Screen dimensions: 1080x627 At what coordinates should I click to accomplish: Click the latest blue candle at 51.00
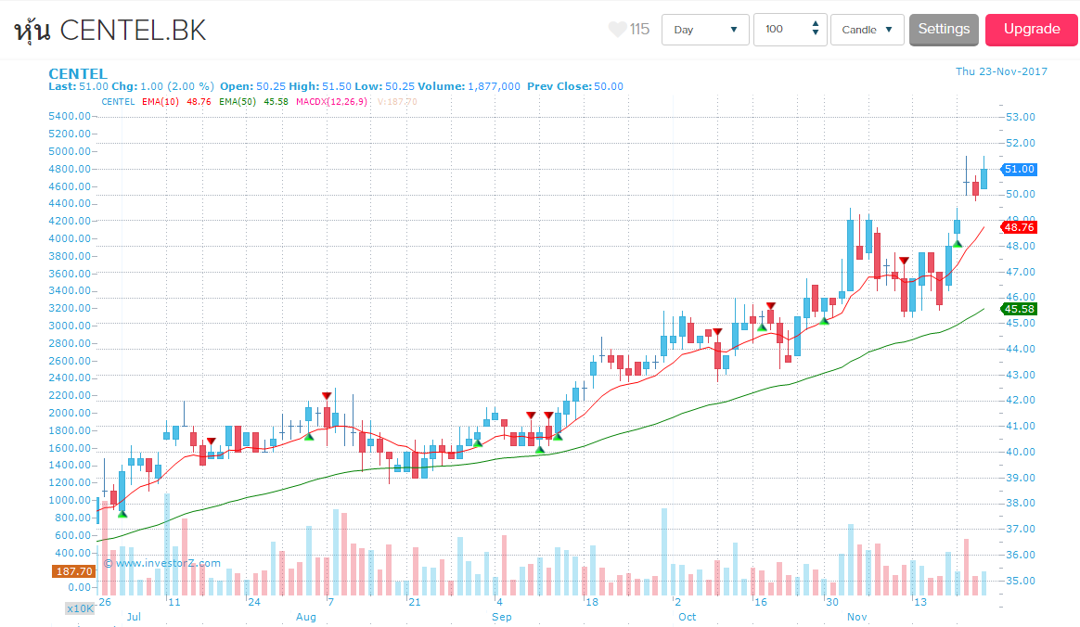(984, 178)
